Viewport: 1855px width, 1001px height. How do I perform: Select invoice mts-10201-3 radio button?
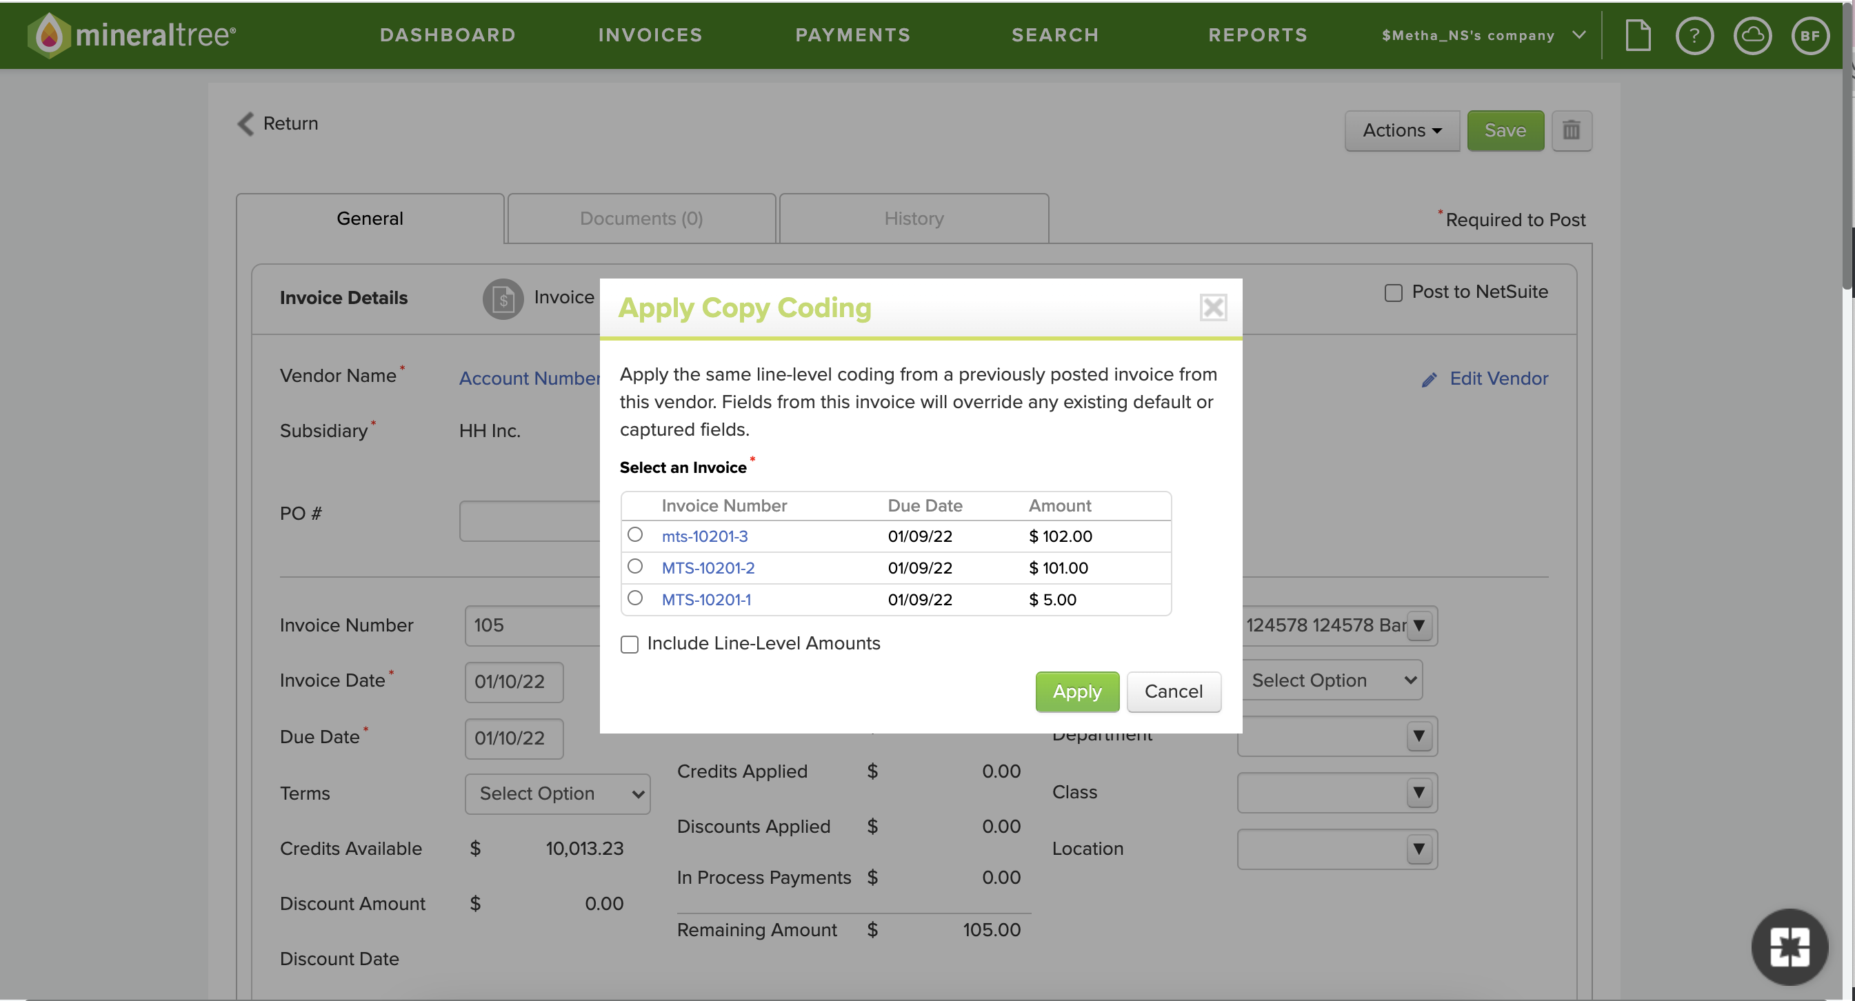[634, 534]
